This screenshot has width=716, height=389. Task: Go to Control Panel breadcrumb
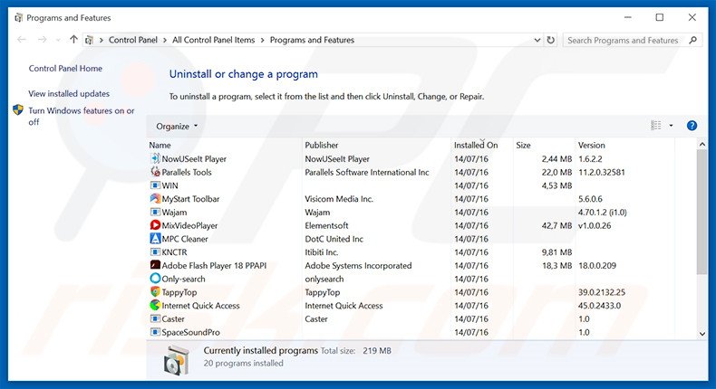tap(133, 40)
